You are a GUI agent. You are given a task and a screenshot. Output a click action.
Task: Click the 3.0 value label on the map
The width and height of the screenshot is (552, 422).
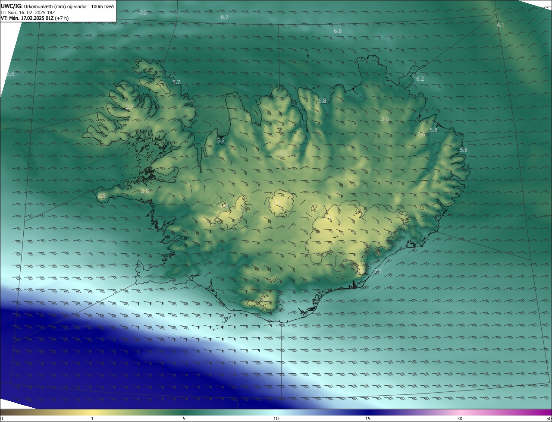[385, 119]
